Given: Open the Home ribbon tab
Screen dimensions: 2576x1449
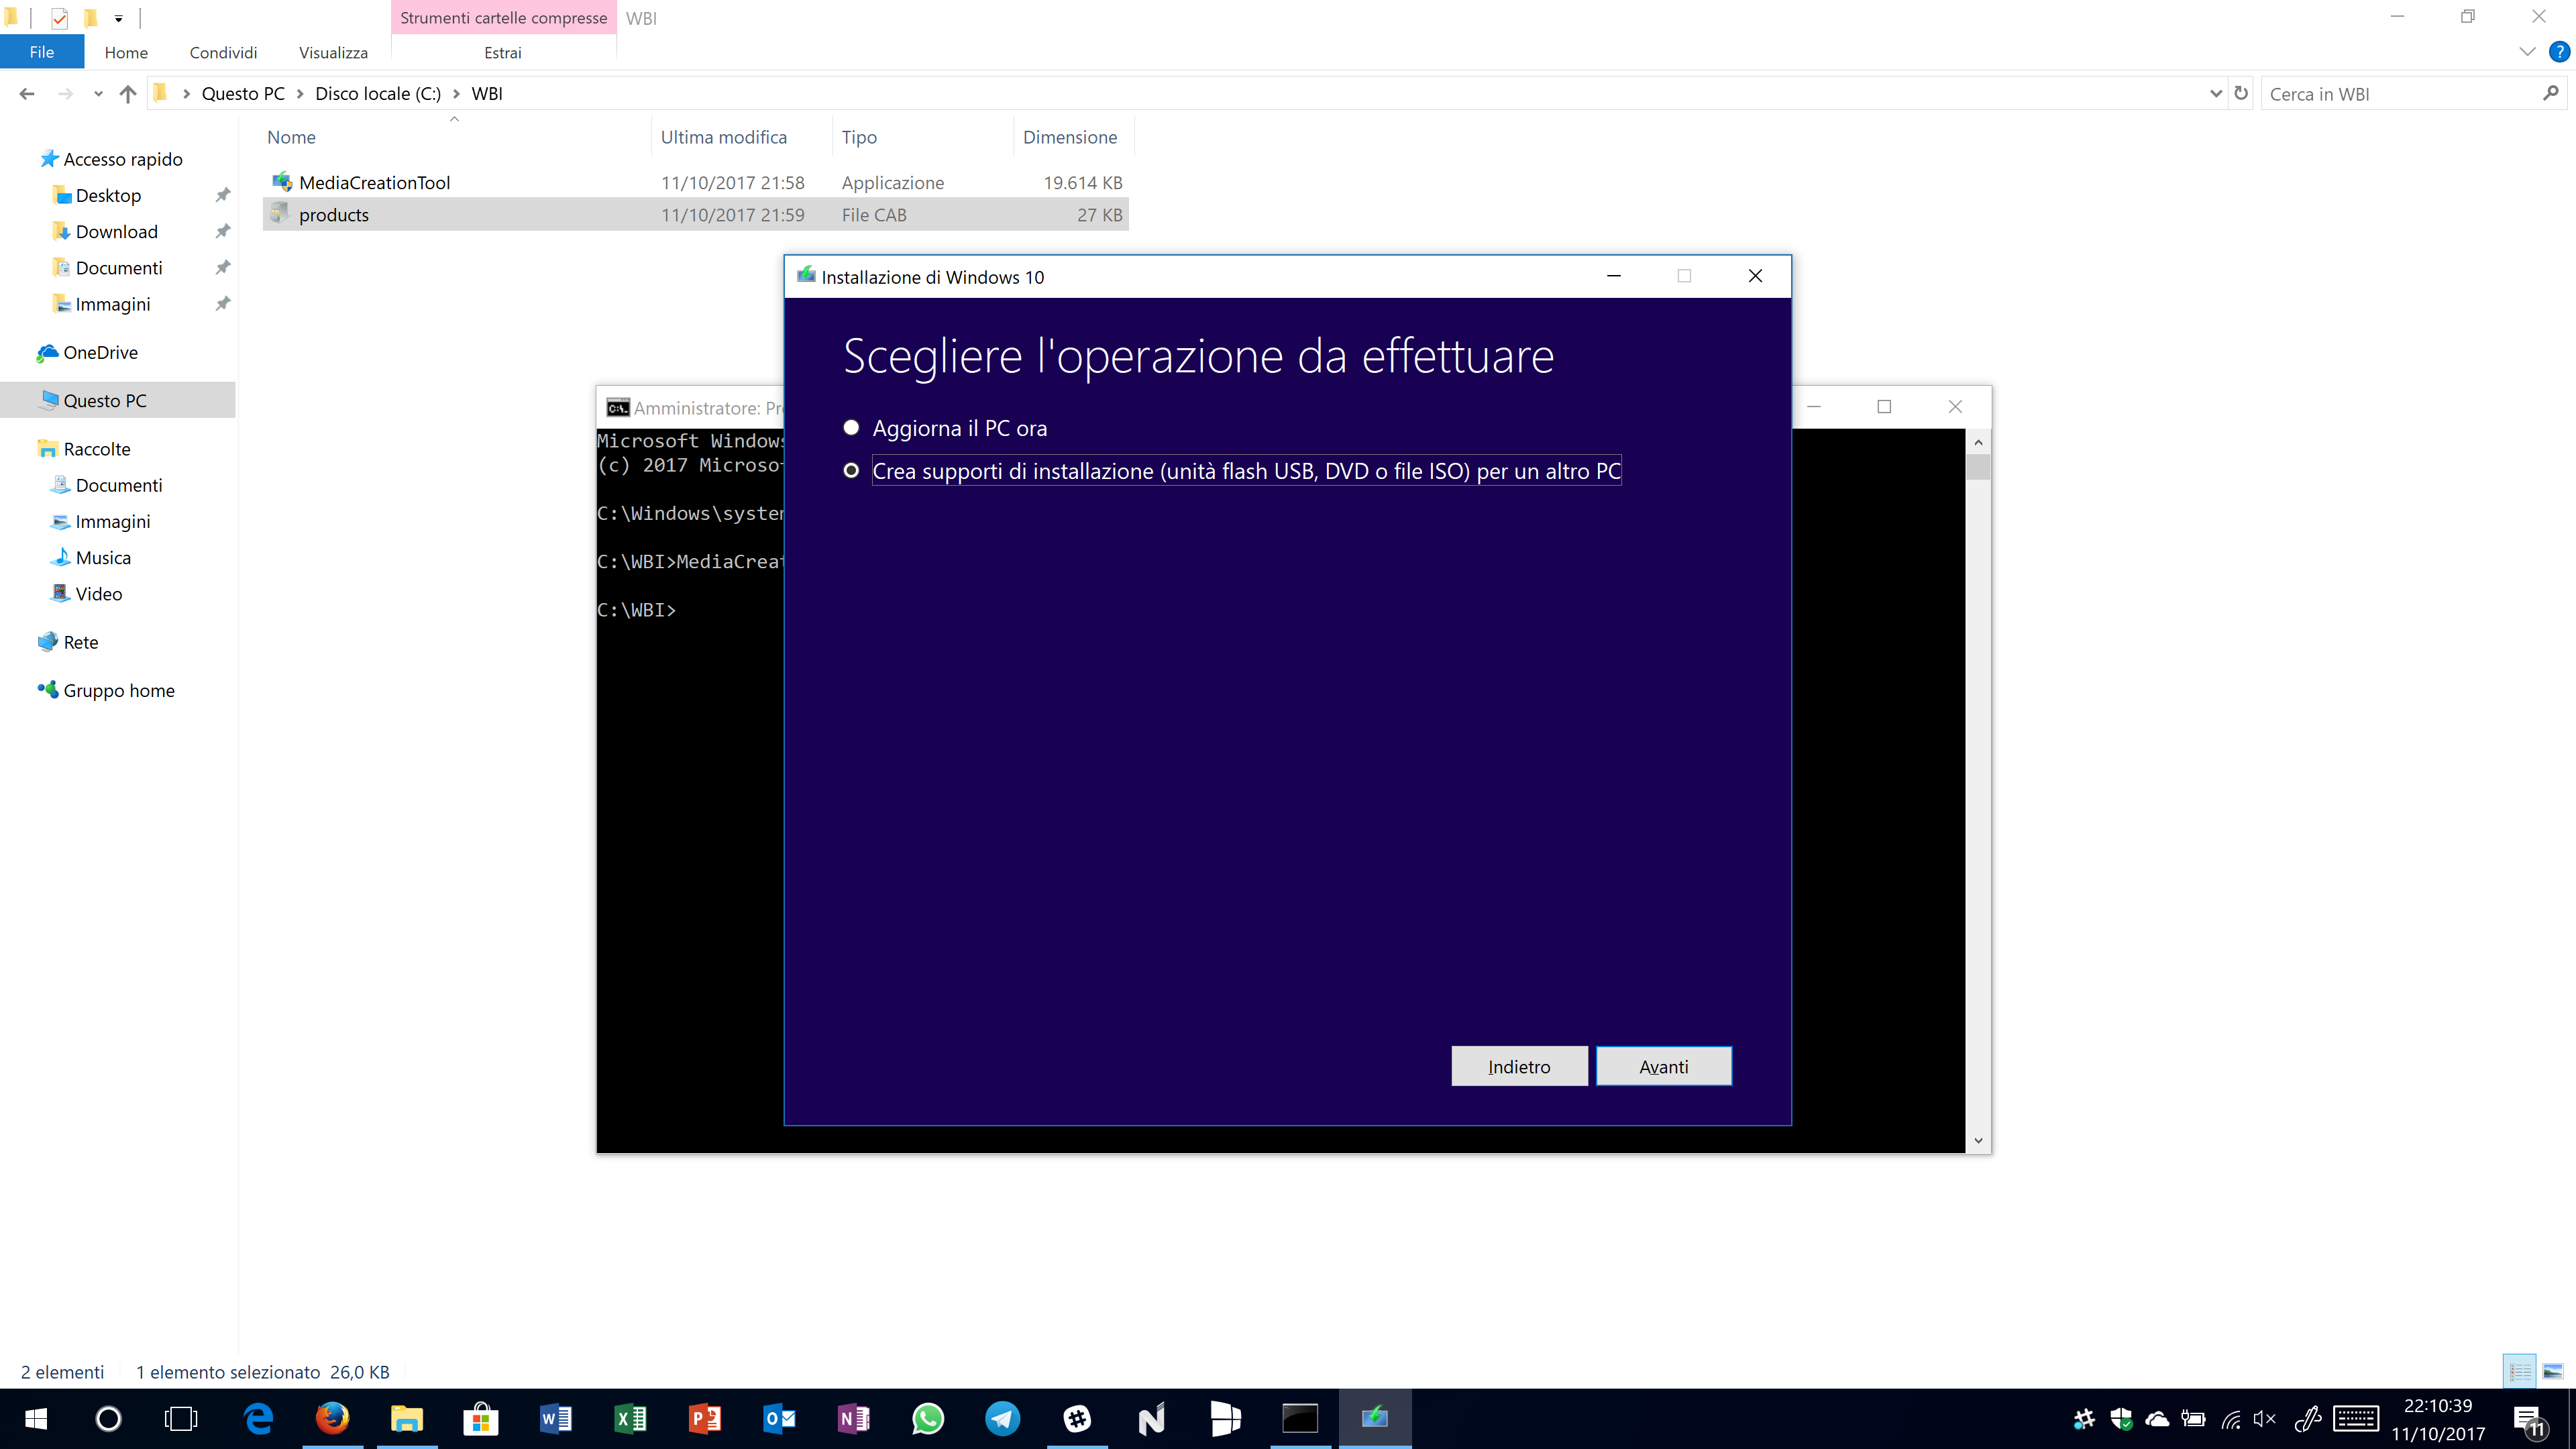Looking at the screenshot, I should tap(126, 52).
